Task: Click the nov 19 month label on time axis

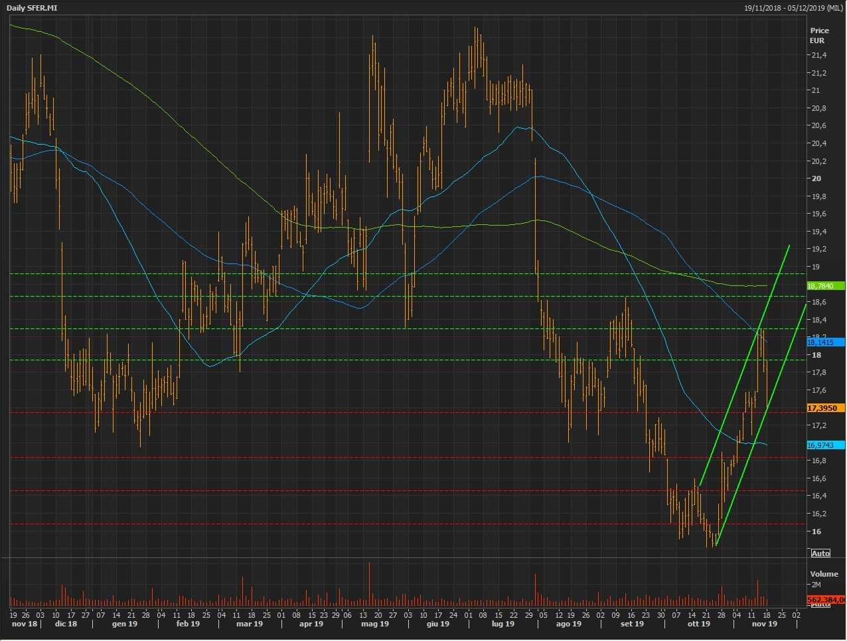Action: point(764,624)
